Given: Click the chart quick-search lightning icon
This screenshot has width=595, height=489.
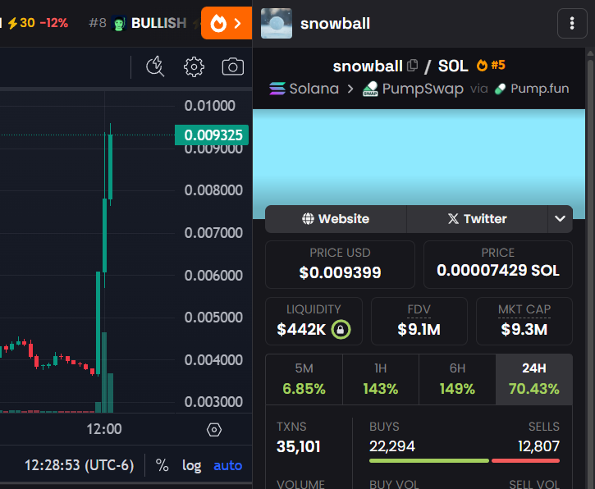Looking at the screenshot, I should [x=155, y=66].
